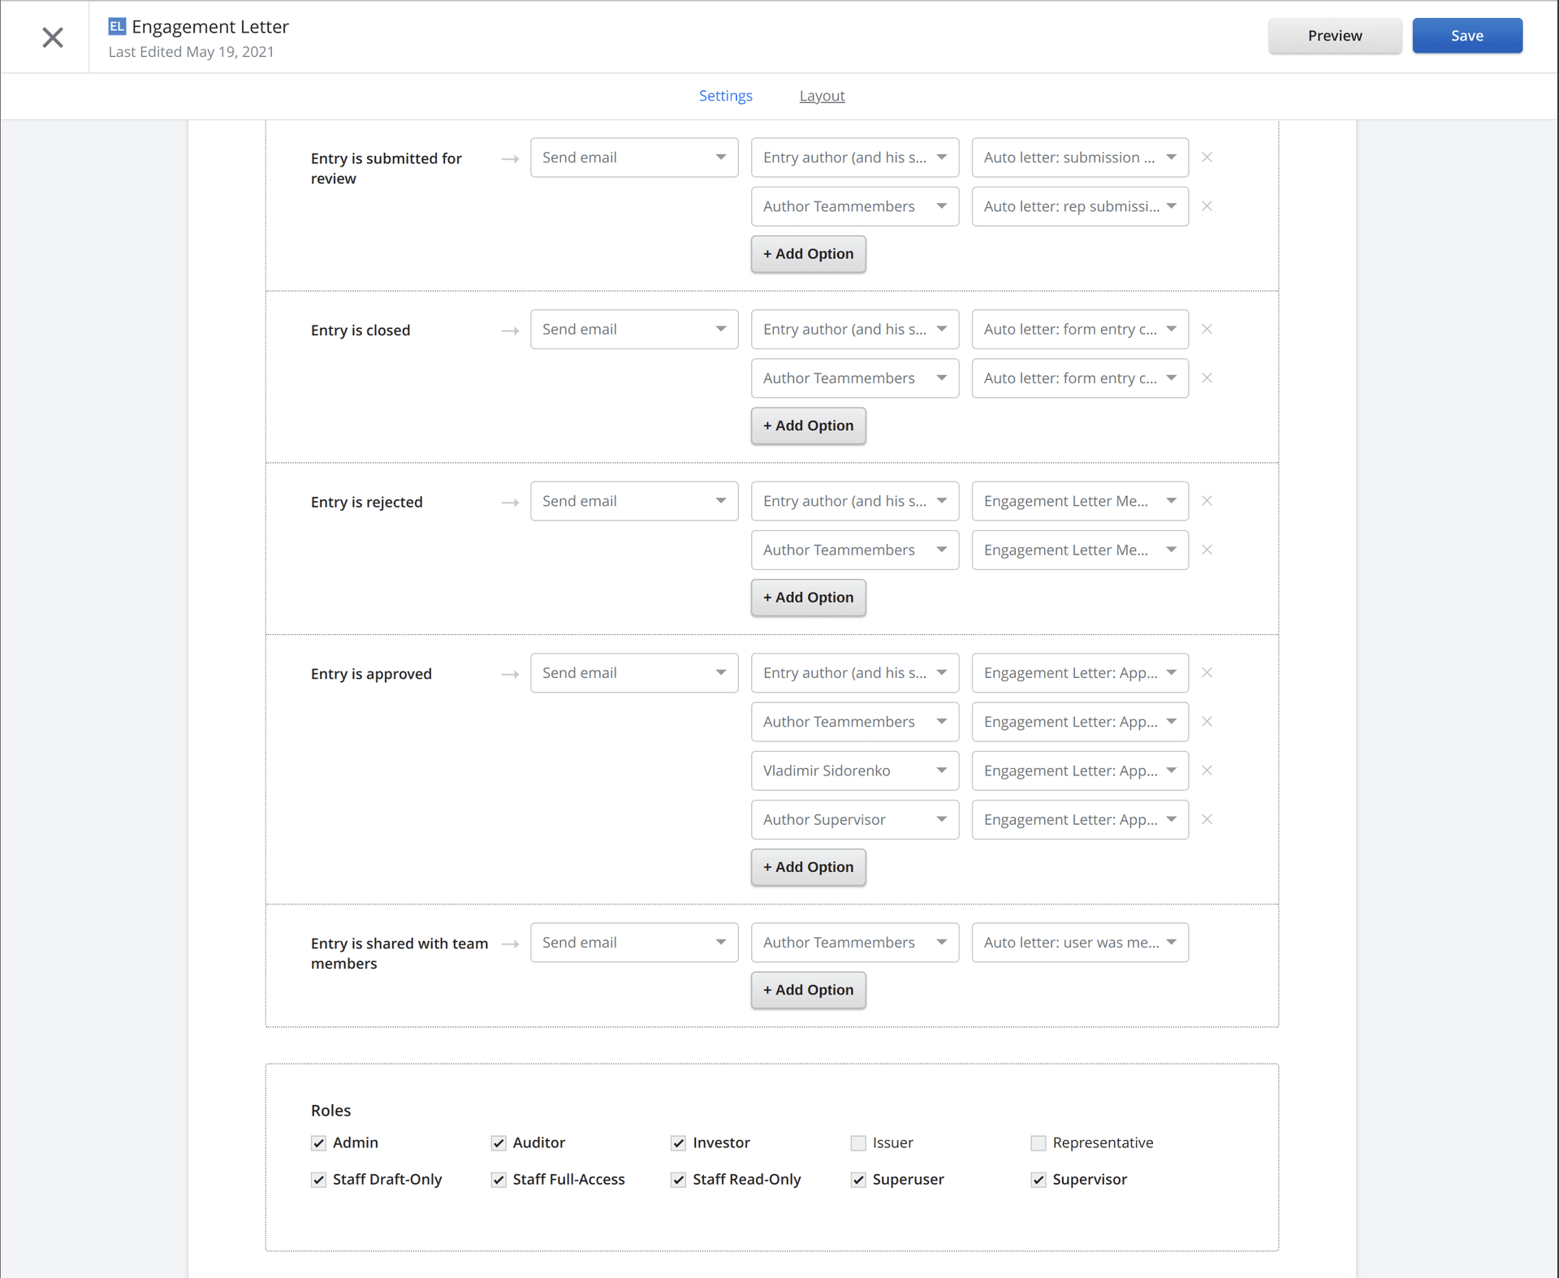This screenshot has width=1559, height=1278.
Task: Open the form Preview
Action: coord(1334,35)
